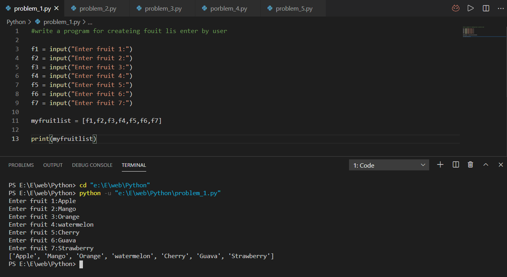Open the More Actions ellipsis menu

coord(501,8)
